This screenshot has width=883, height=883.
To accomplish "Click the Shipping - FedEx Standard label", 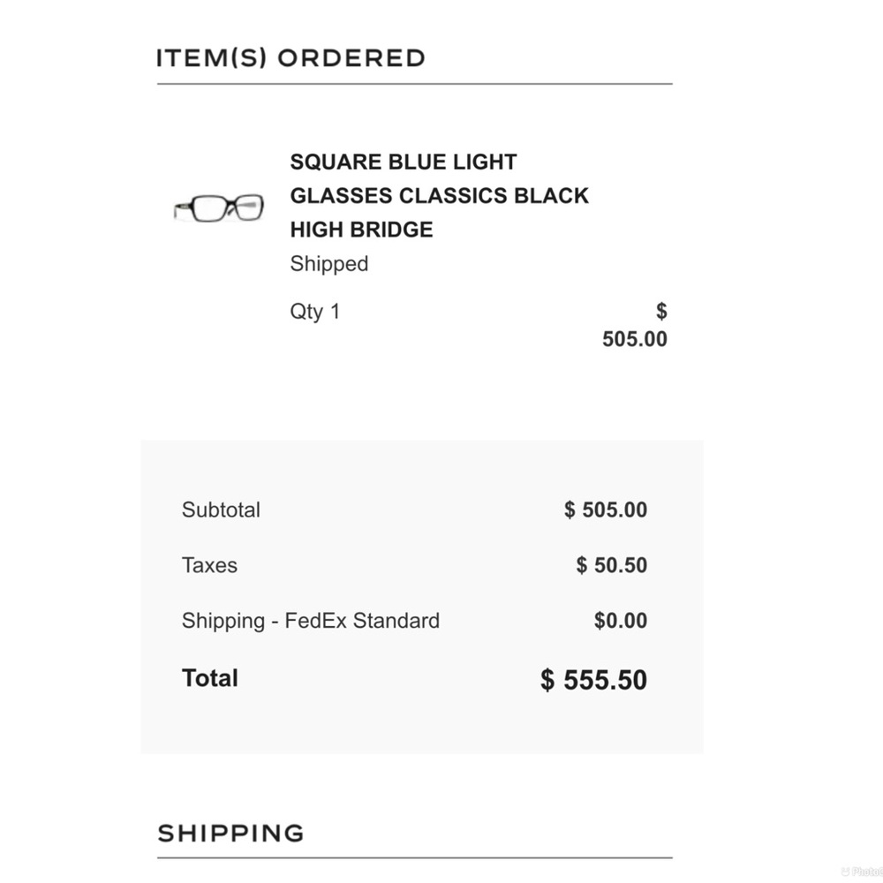I will click(311, 621).
